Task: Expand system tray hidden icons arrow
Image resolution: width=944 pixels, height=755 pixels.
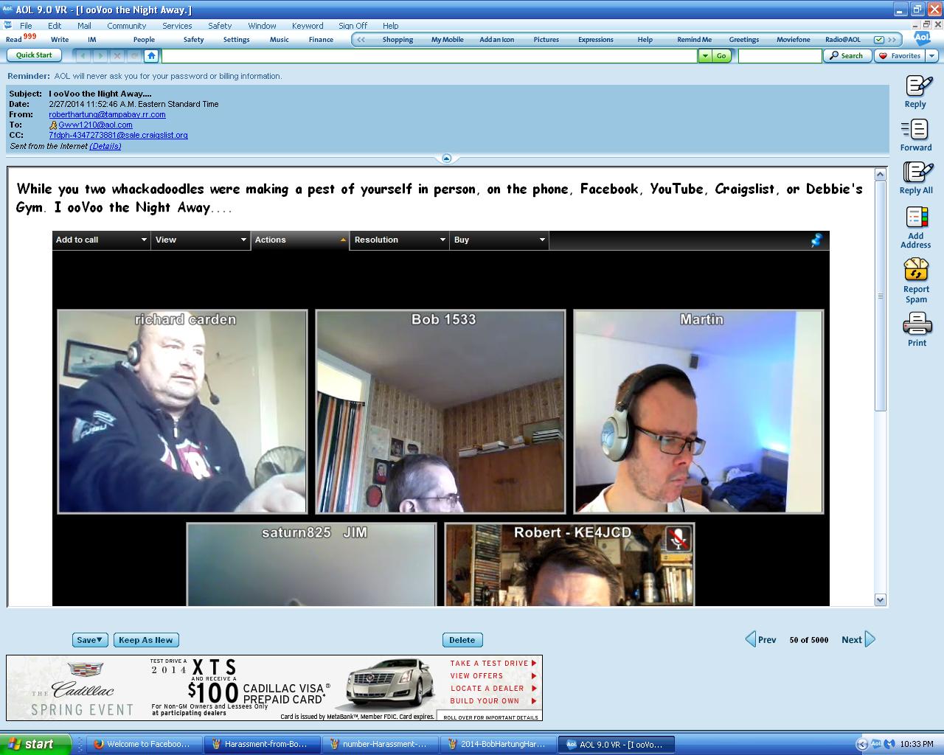Action: tap(861, 744)
